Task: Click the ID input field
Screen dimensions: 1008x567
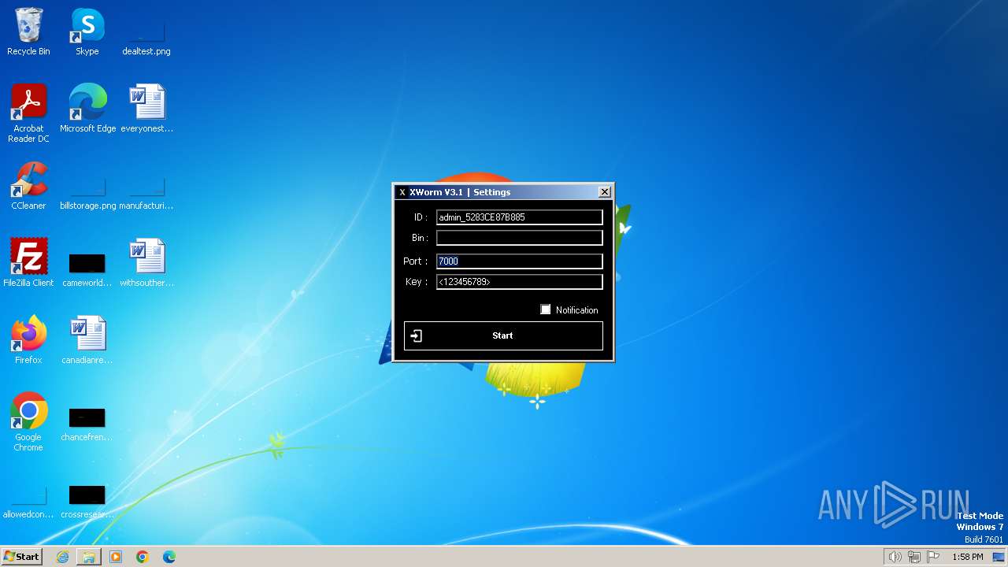Action: point(520,217)
